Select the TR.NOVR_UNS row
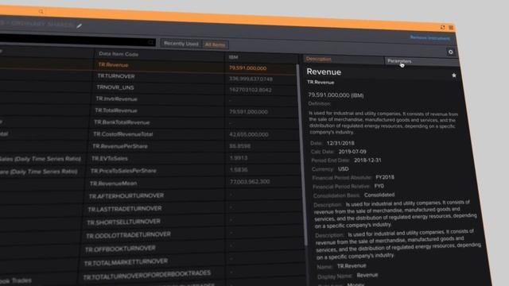This screenshot has height=286, width=509. tap(148, 88)
